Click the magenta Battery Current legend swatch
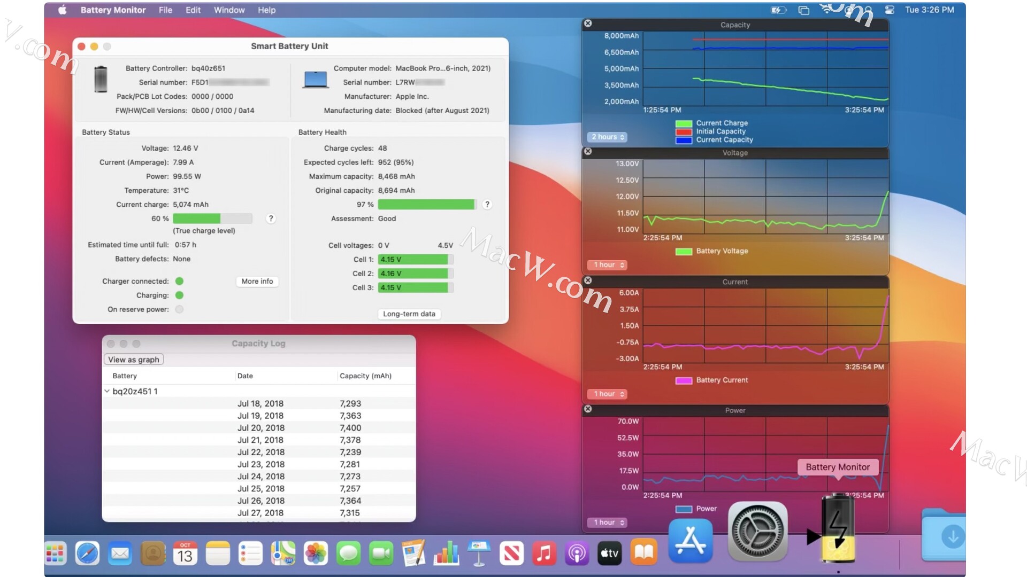Screen dimensions: 1027x577 tap(684, 380)
